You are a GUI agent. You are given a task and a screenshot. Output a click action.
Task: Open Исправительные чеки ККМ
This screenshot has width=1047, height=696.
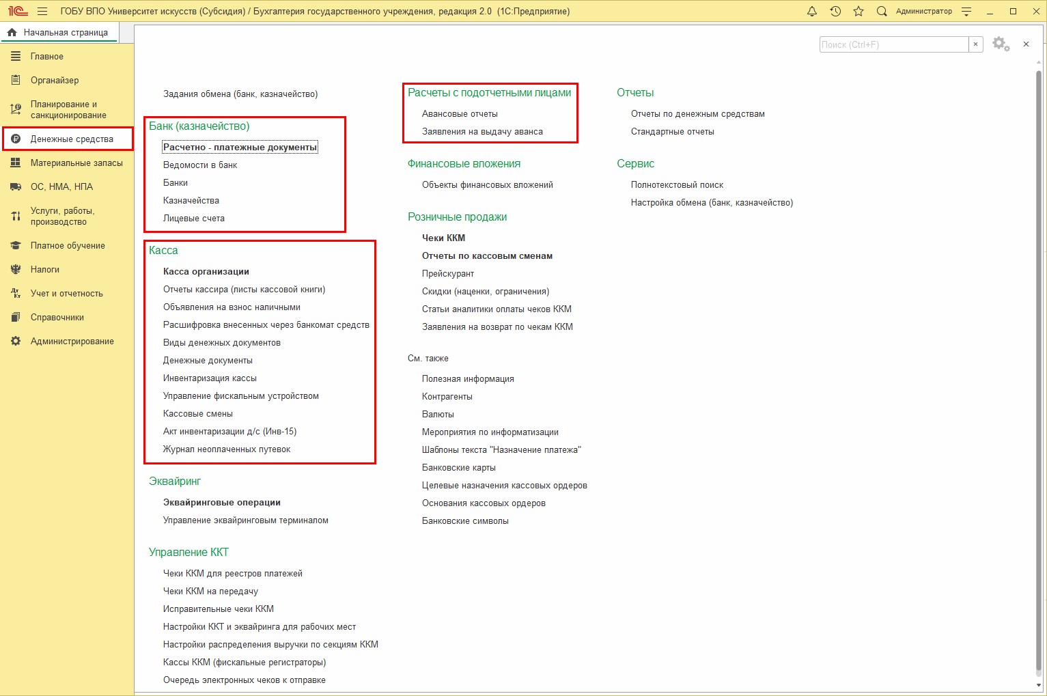tap(219, 609)
